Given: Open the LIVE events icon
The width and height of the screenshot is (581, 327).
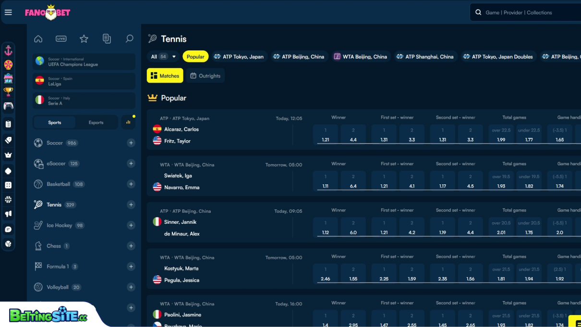Looking at the screenshot, I should [x=61, y=39].
